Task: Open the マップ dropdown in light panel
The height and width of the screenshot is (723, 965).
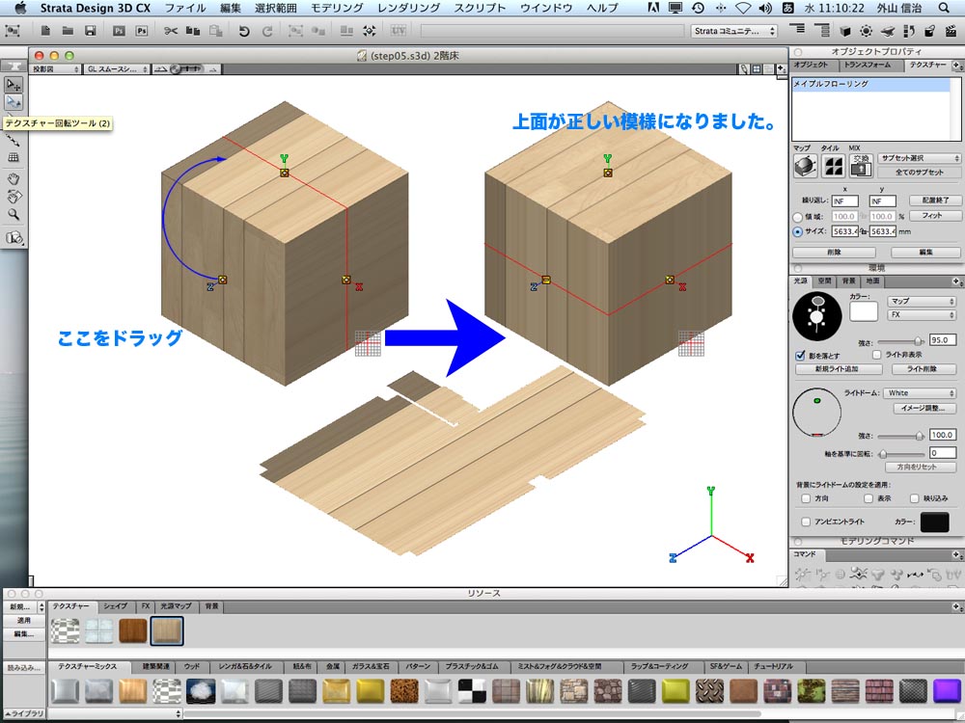Action: 922,301
